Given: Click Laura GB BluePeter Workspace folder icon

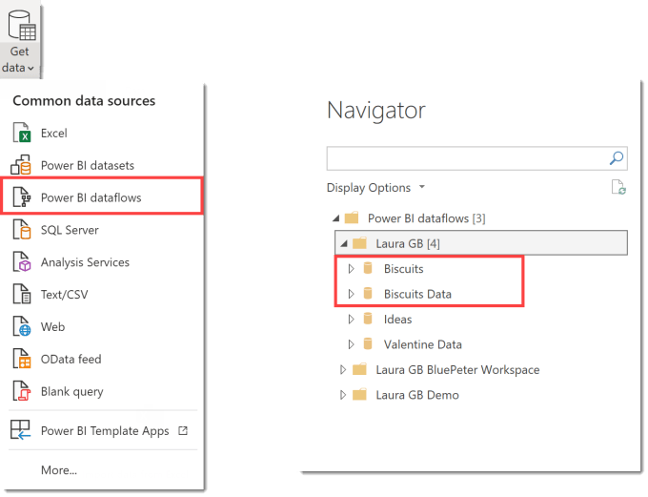Looking at the screenshot, I should click(359, 369).
